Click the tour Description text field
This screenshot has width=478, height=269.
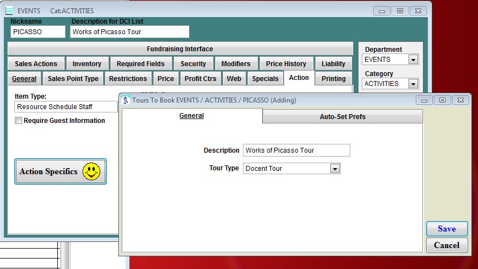pyautogui.click(x=296, y=150)
